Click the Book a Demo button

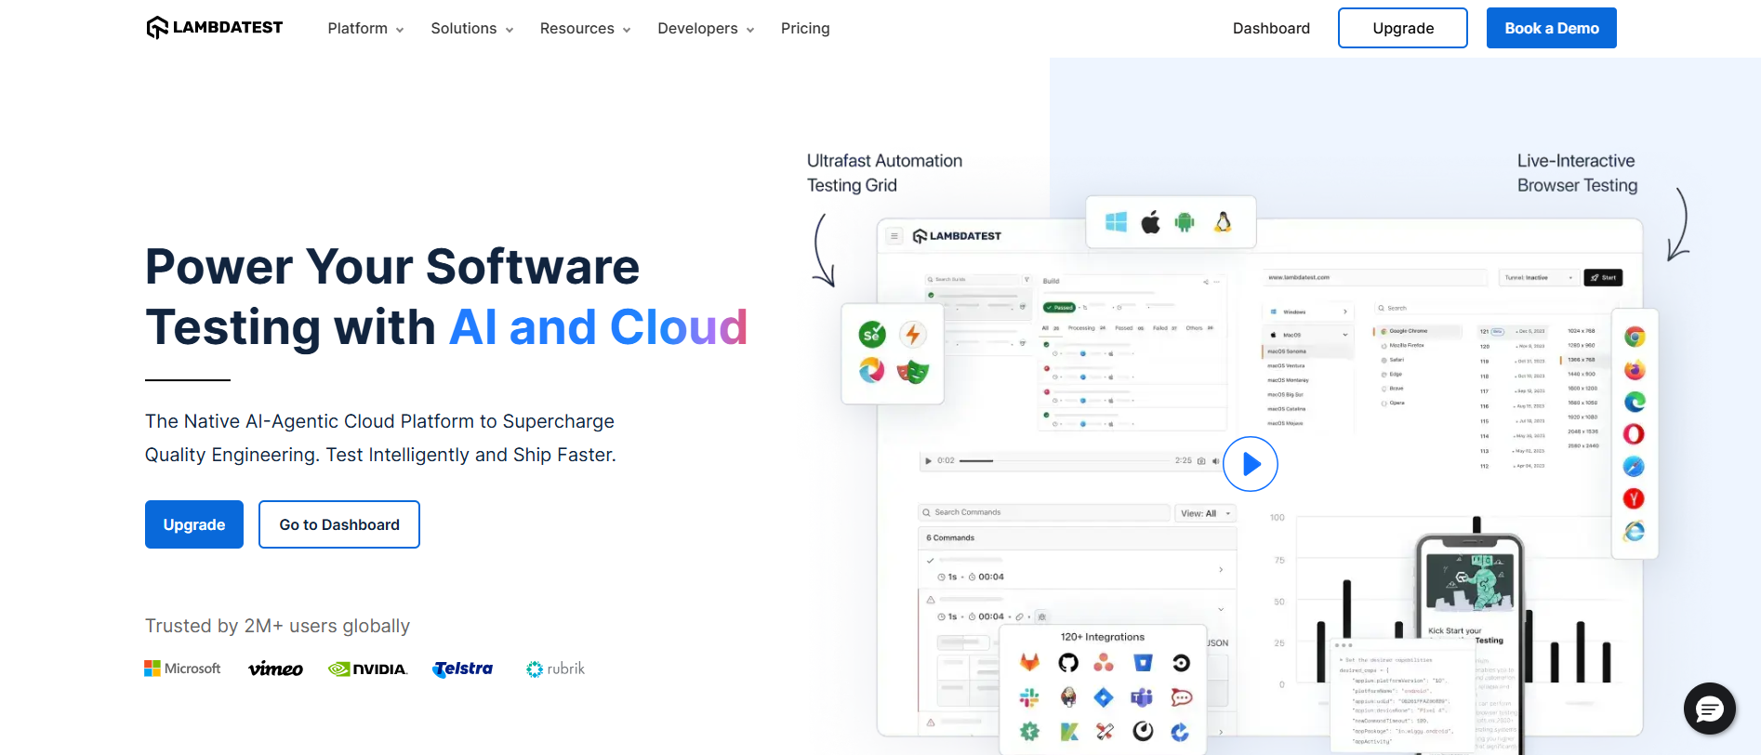coord(1551,28)
